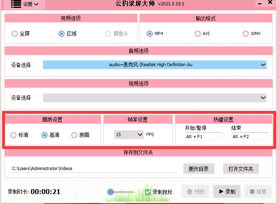
Task: Select 高清 high definition quality
Action: [44, 135]
